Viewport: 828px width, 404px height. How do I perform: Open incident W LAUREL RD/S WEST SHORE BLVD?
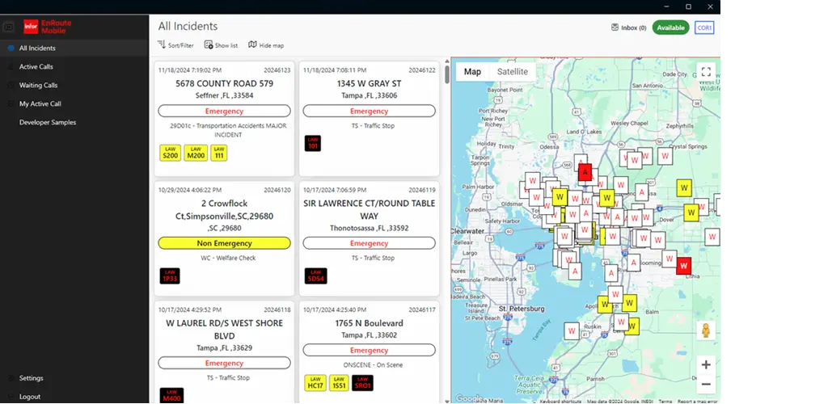pos(225,329)
